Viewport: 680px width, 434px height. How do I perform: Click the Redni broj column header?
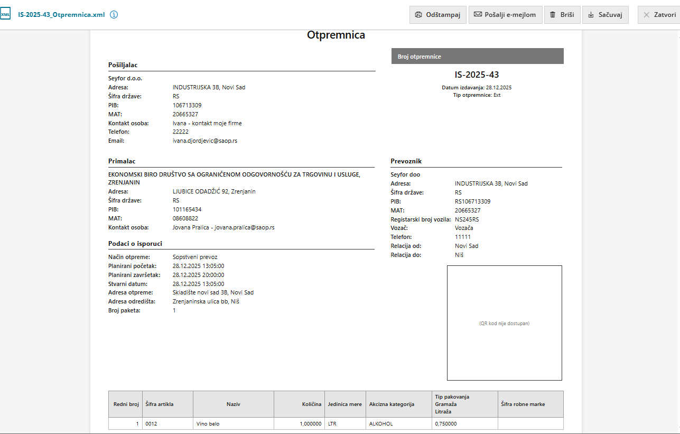[x=126, y=404]
